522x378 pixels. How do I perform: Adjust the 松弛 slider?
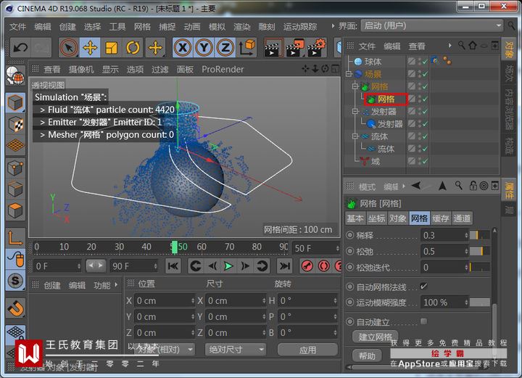(479, 251)
